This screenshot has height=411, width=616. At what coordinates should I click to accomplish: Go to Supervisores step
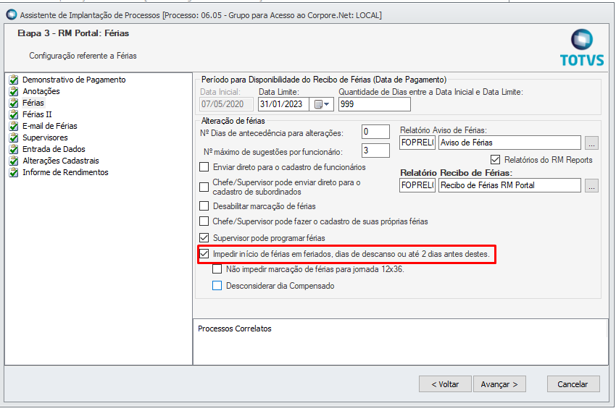45,137
